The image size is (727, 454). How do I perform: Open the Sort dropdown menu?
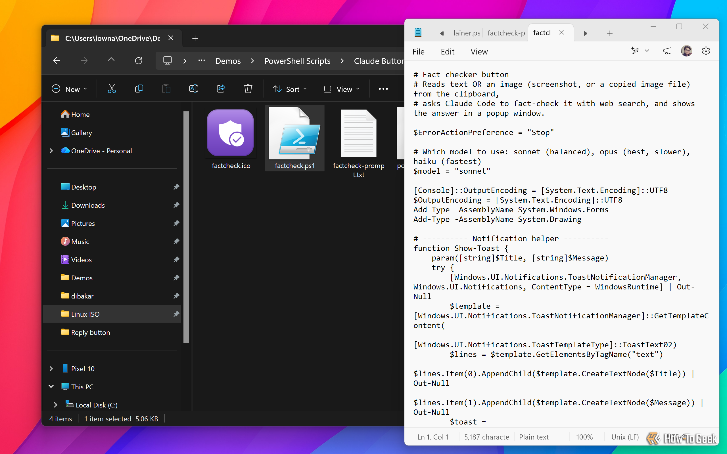(x=290, y=89)
